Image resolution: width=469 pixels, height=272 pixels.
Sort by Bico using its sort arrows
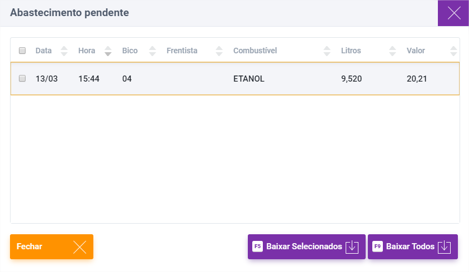(153, 51)
